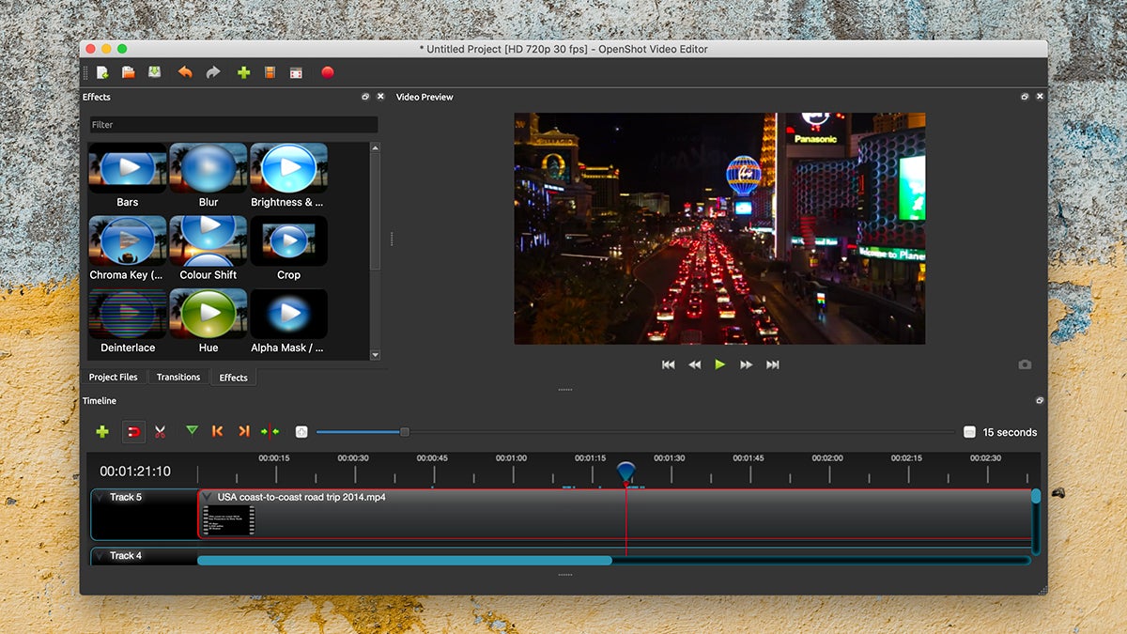
Task: Select the Chroma Key effect thumbnail
Action: coord(127,241)
